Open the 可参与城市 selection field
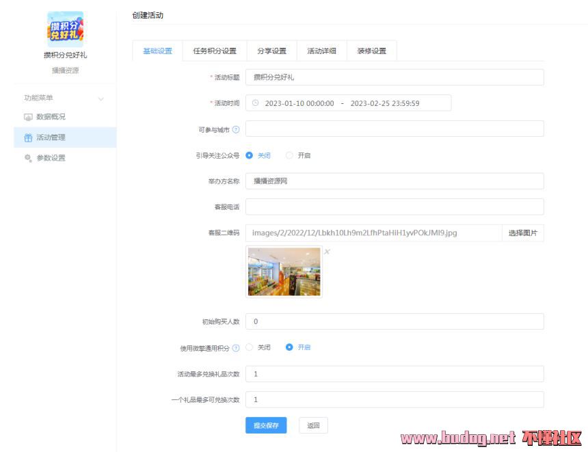This screenshot has height=452, width=588. pyautogui.click(x=394, y=129)
